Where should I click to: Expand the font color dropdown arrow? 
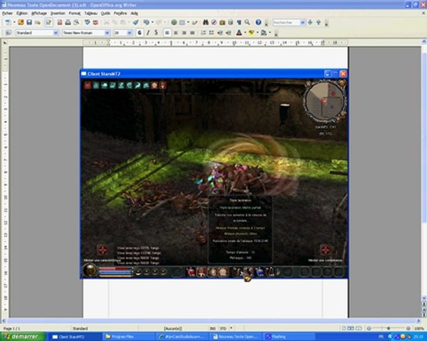click(245, 33)
